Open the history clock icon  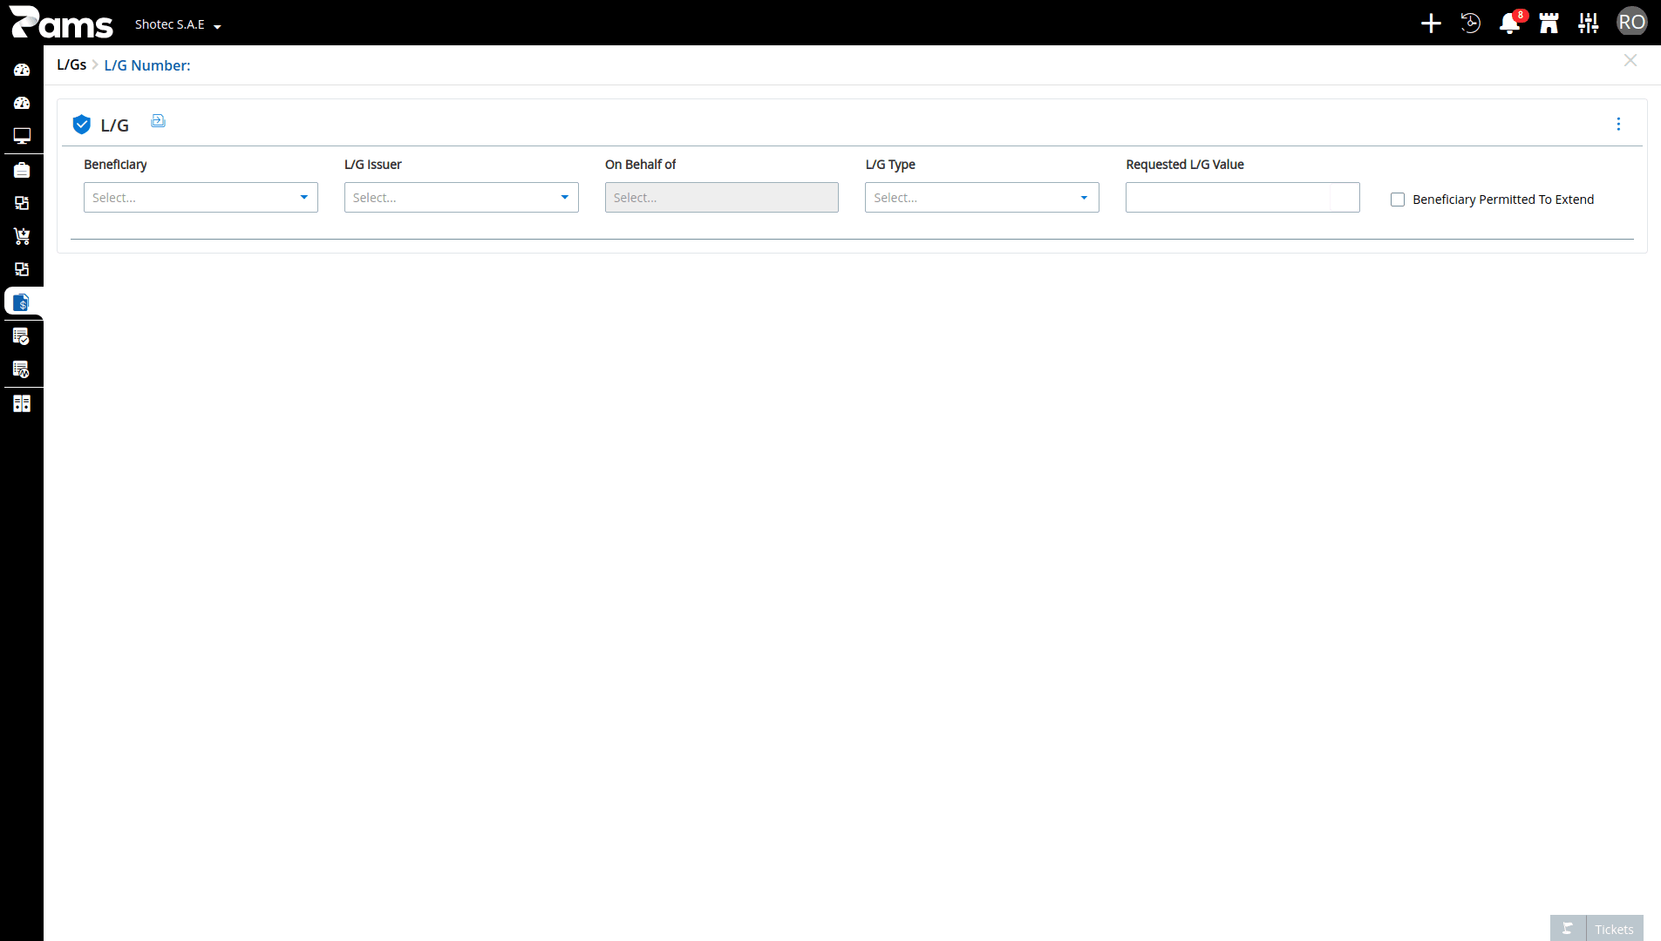click(x=1470, y=24)
